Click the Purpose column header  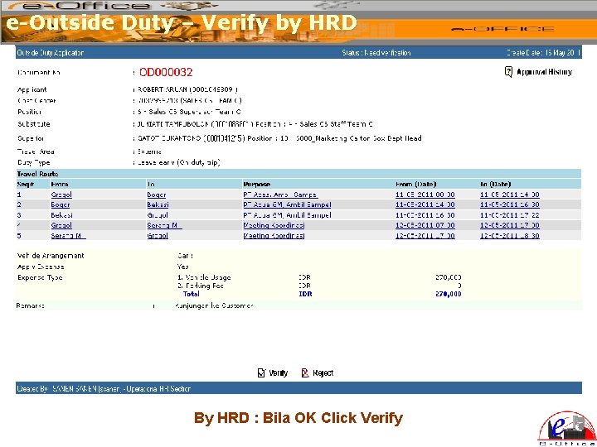coord(256,185)
